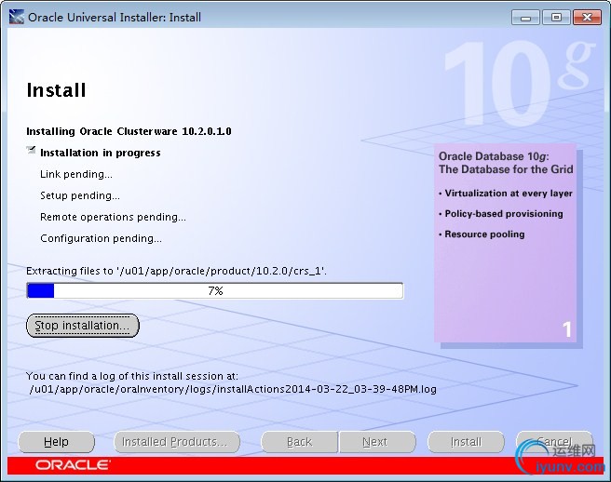
Task: Click 'Remote operations pending...' text
Action: pyautogui.click(x=113, y=217)
